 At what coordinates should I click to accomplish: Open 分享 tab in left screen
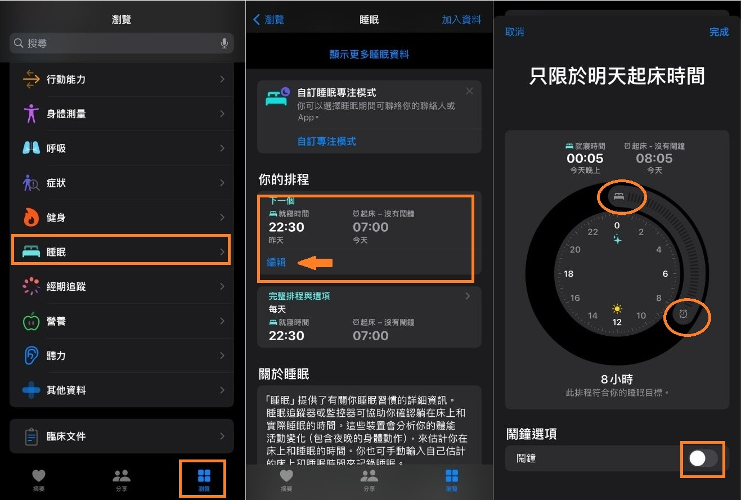122,480
